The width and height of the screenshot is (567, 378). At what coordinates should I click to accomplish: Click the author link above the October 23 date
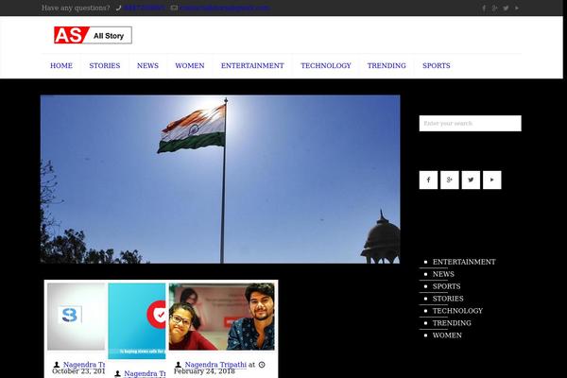coord(84,365)
